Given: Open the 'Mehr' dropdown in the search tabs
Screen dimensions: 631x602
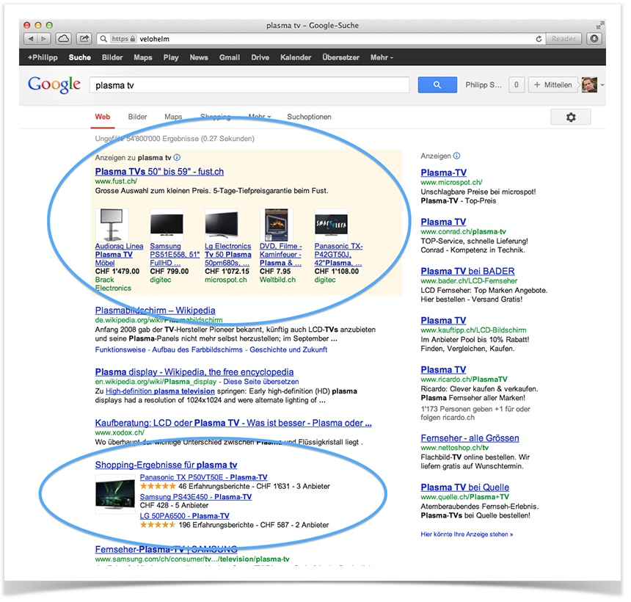Looking at the screenshot, I should [260, 117].
